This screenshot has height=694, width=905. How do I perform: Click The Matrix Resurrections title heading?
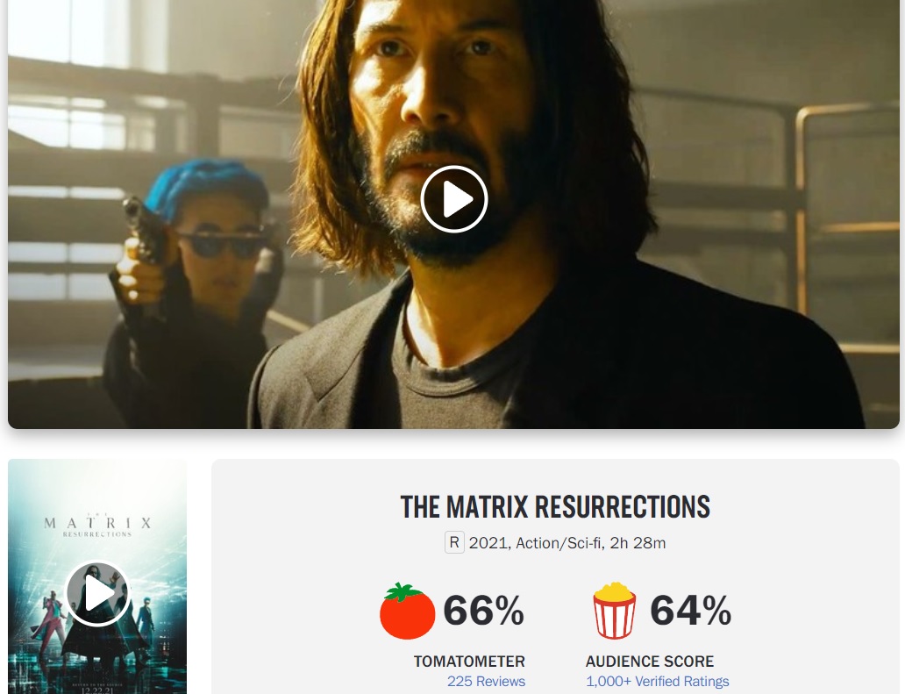[555, 507]
